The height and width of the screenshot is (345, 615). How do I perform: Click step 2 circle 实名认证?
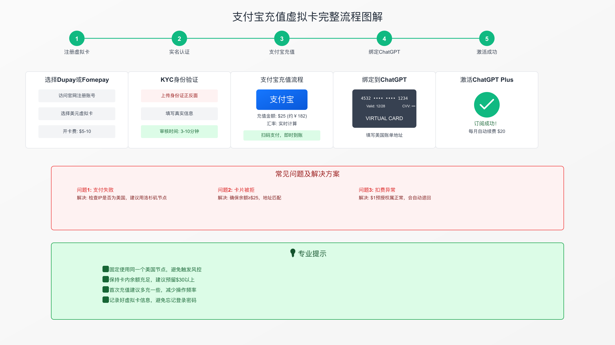(179, 39)
